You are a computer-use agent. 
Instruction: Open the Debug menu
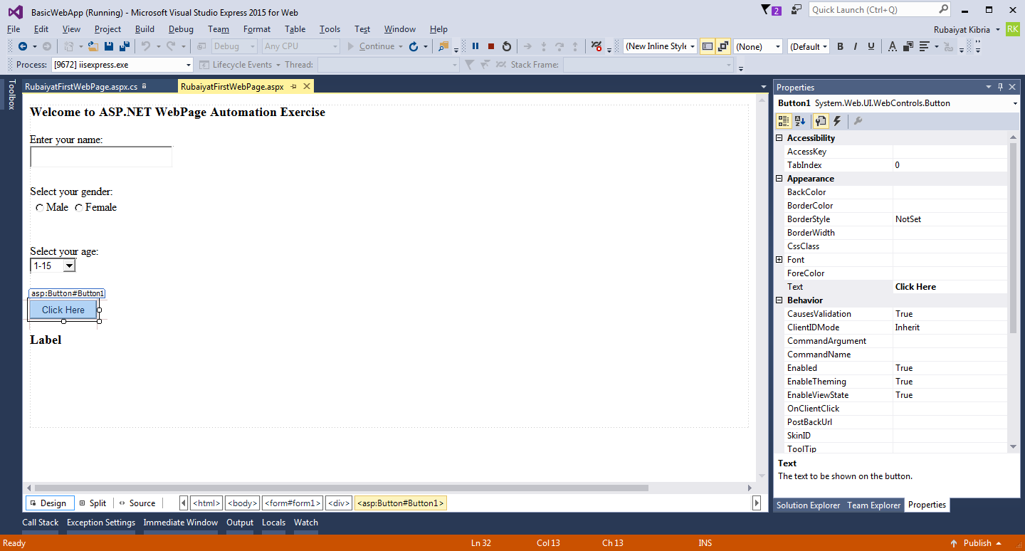coord(181,29)
